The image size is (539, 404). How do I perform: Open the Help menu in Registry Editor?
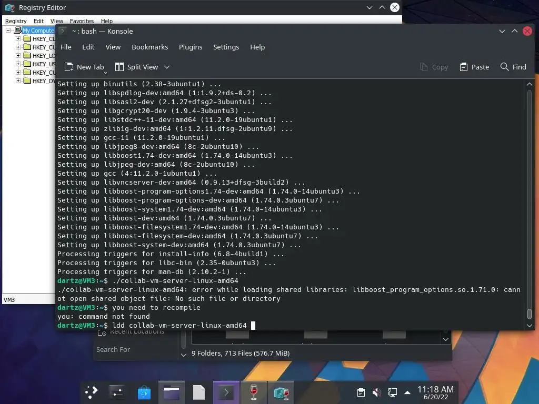(x=106, y=21)
